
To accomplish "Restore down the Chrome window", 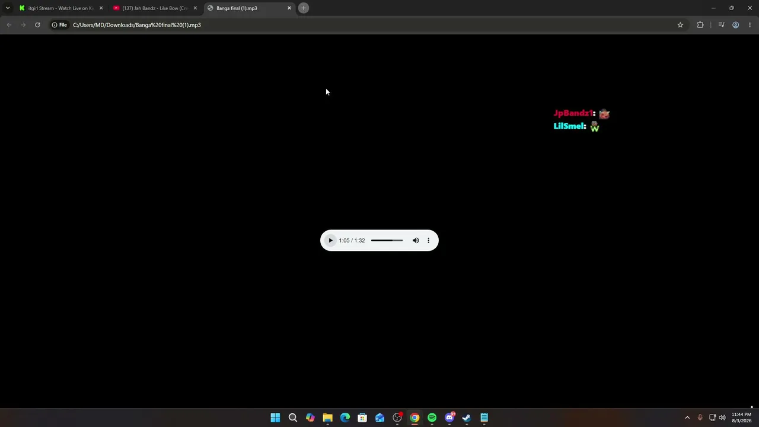I will pos(732,8).
